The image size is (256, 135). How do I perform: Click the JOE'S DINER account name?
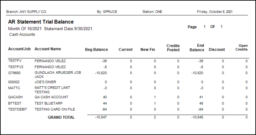click(45, 82)
